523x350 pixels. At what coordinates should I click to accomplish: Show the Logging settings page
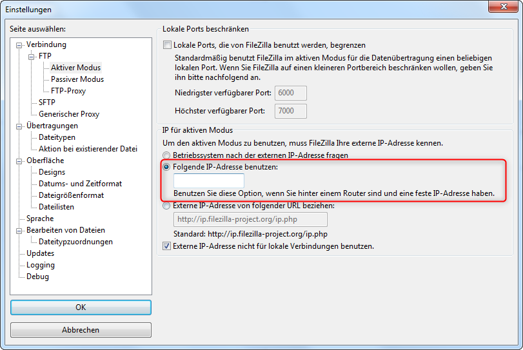(41, 265)
